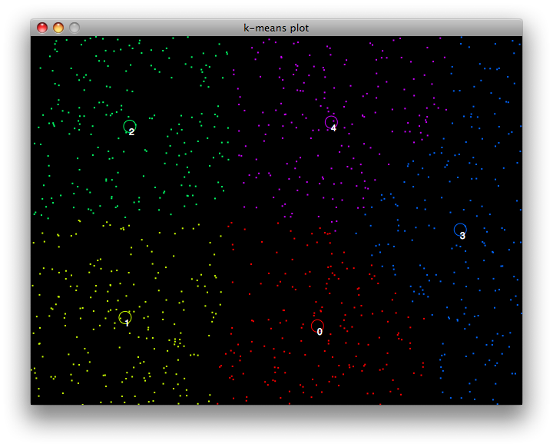This screenshot has height=447, width=553.
Task: Click the green centroid circle labeled 2
Action: (x=130, y=126)
